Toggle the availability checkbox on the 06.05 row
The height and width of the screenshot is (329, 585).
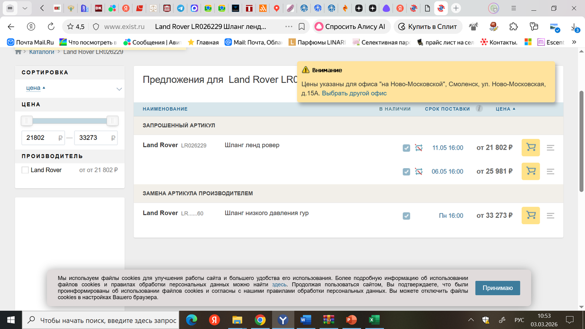(407, 172)
